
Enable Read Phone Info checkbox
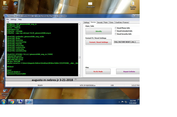tap(116, 28)
